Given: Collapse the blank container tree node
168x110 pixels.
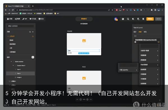Looking at the screenshot, I should coord(11,62).
